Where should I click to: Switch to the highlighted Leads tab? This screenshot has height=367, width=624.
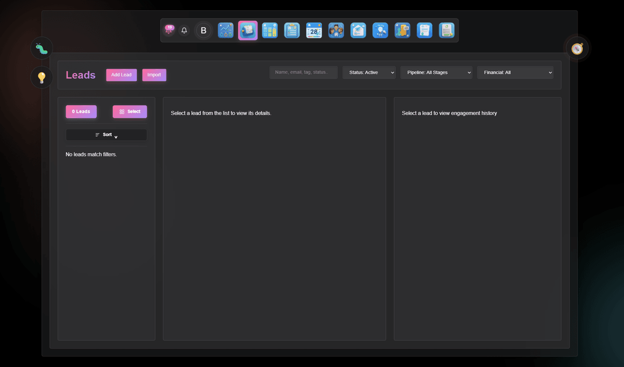point(248,30)
